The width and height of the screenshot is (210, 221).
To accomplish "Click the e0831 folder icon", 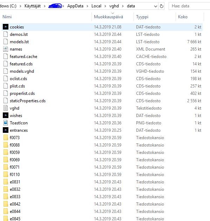I will 6,182.
